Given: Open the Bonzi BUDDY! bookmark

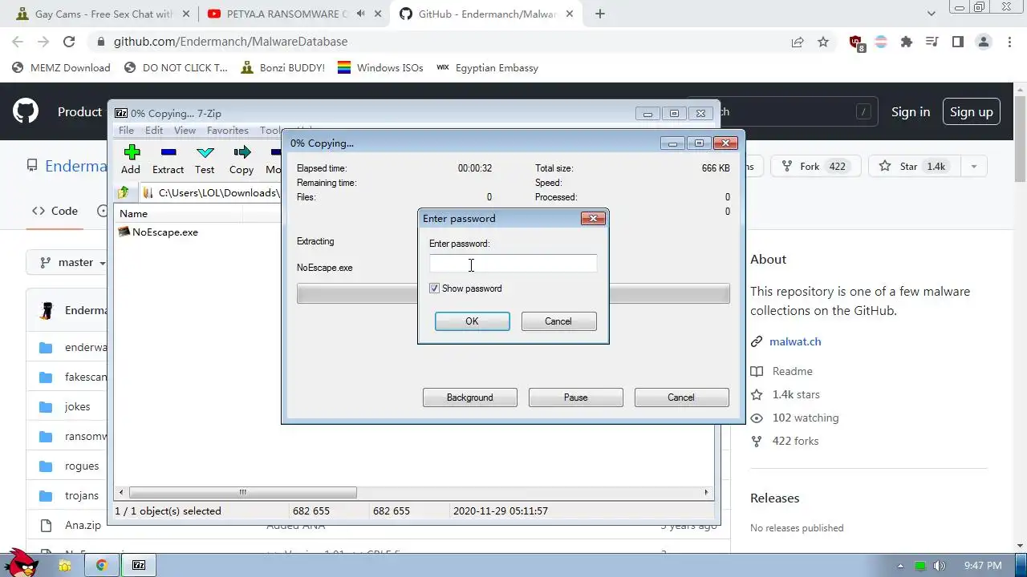Looking at the screenshot, I should click(282, 68).
